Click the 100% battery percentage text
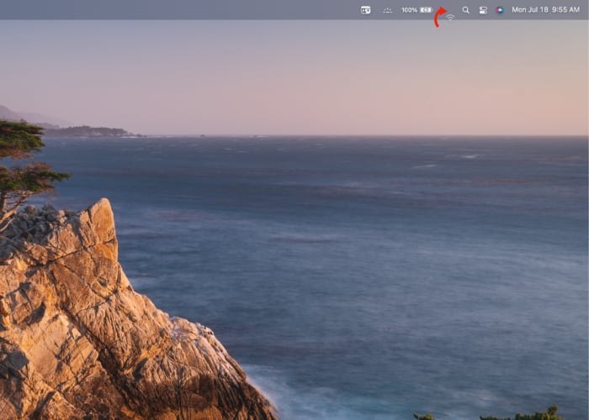This screenshot has width=589, height=420. pos(409,10)
